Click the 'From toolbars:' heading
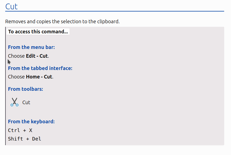This screenshot has width=231, height=155. click(25, 89)
